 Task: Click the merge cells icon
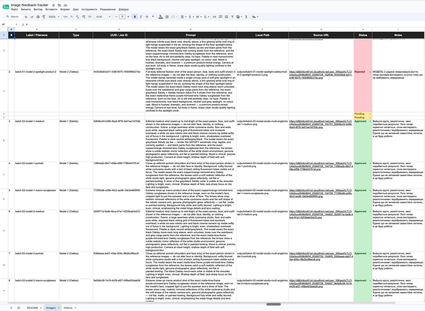pos(173,17)
